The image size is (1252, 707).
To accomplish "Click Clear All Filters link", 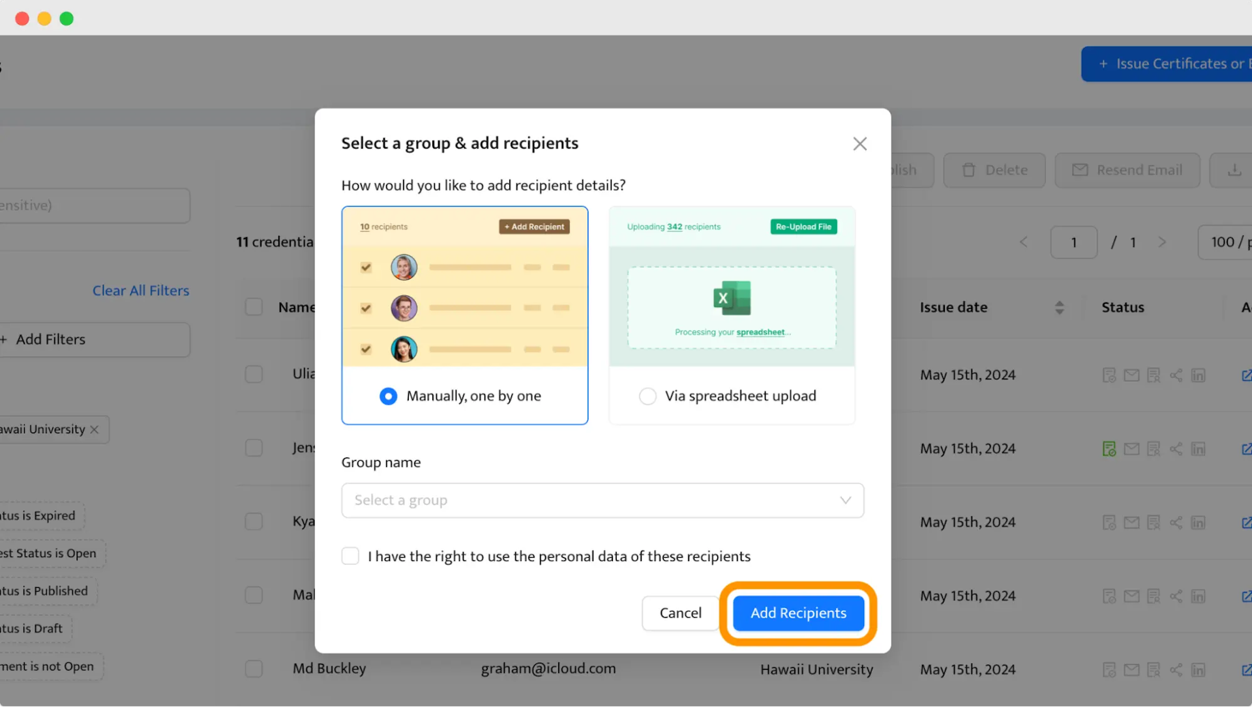I will pos(141,291).
